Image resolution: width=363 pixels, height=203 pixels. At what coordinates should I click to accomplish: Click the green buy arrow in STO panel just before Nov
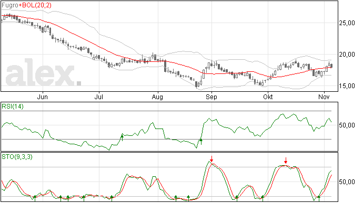tap(319, 198)
